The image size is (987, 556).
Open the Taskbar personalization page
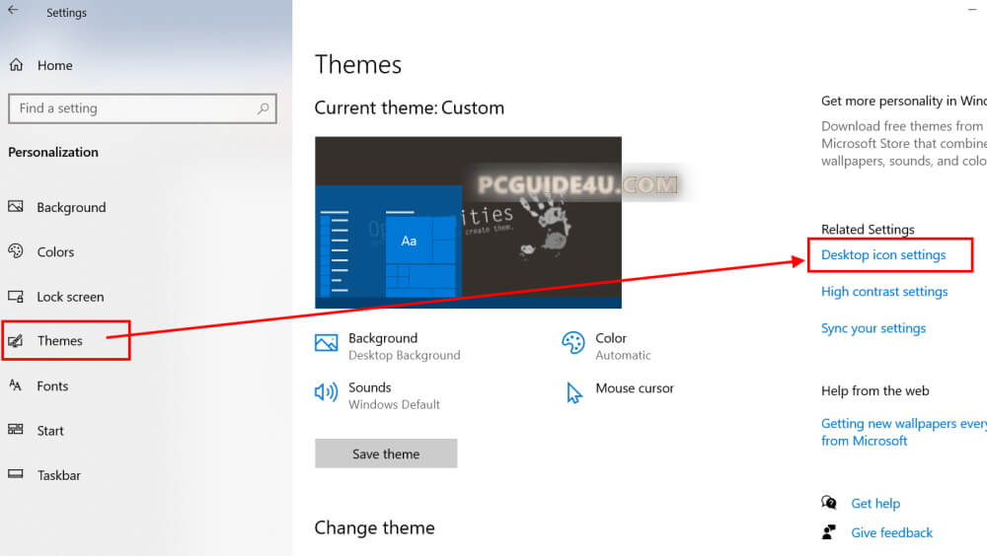tap(58, 475)
